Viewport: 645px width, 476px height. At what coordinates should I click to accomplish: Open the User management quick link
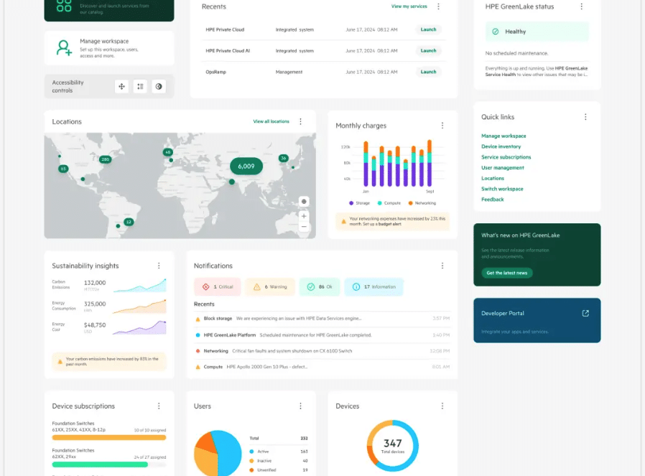pos(503,168)
